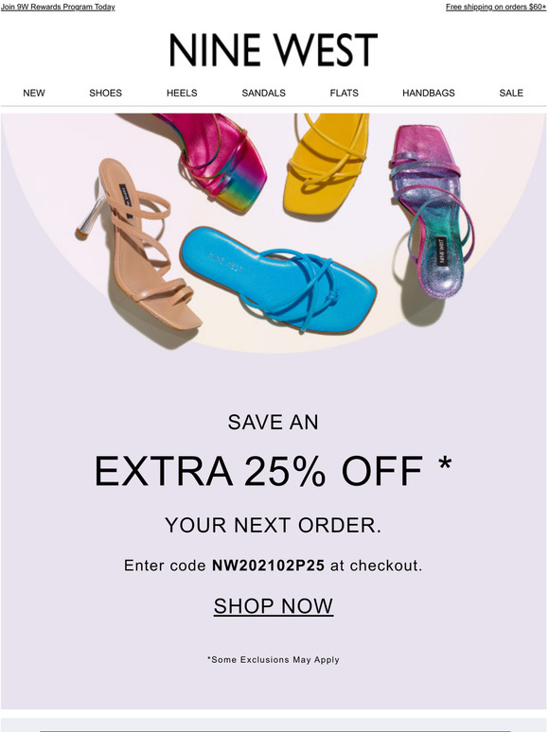Select the SANDALS category

point(263,93)
